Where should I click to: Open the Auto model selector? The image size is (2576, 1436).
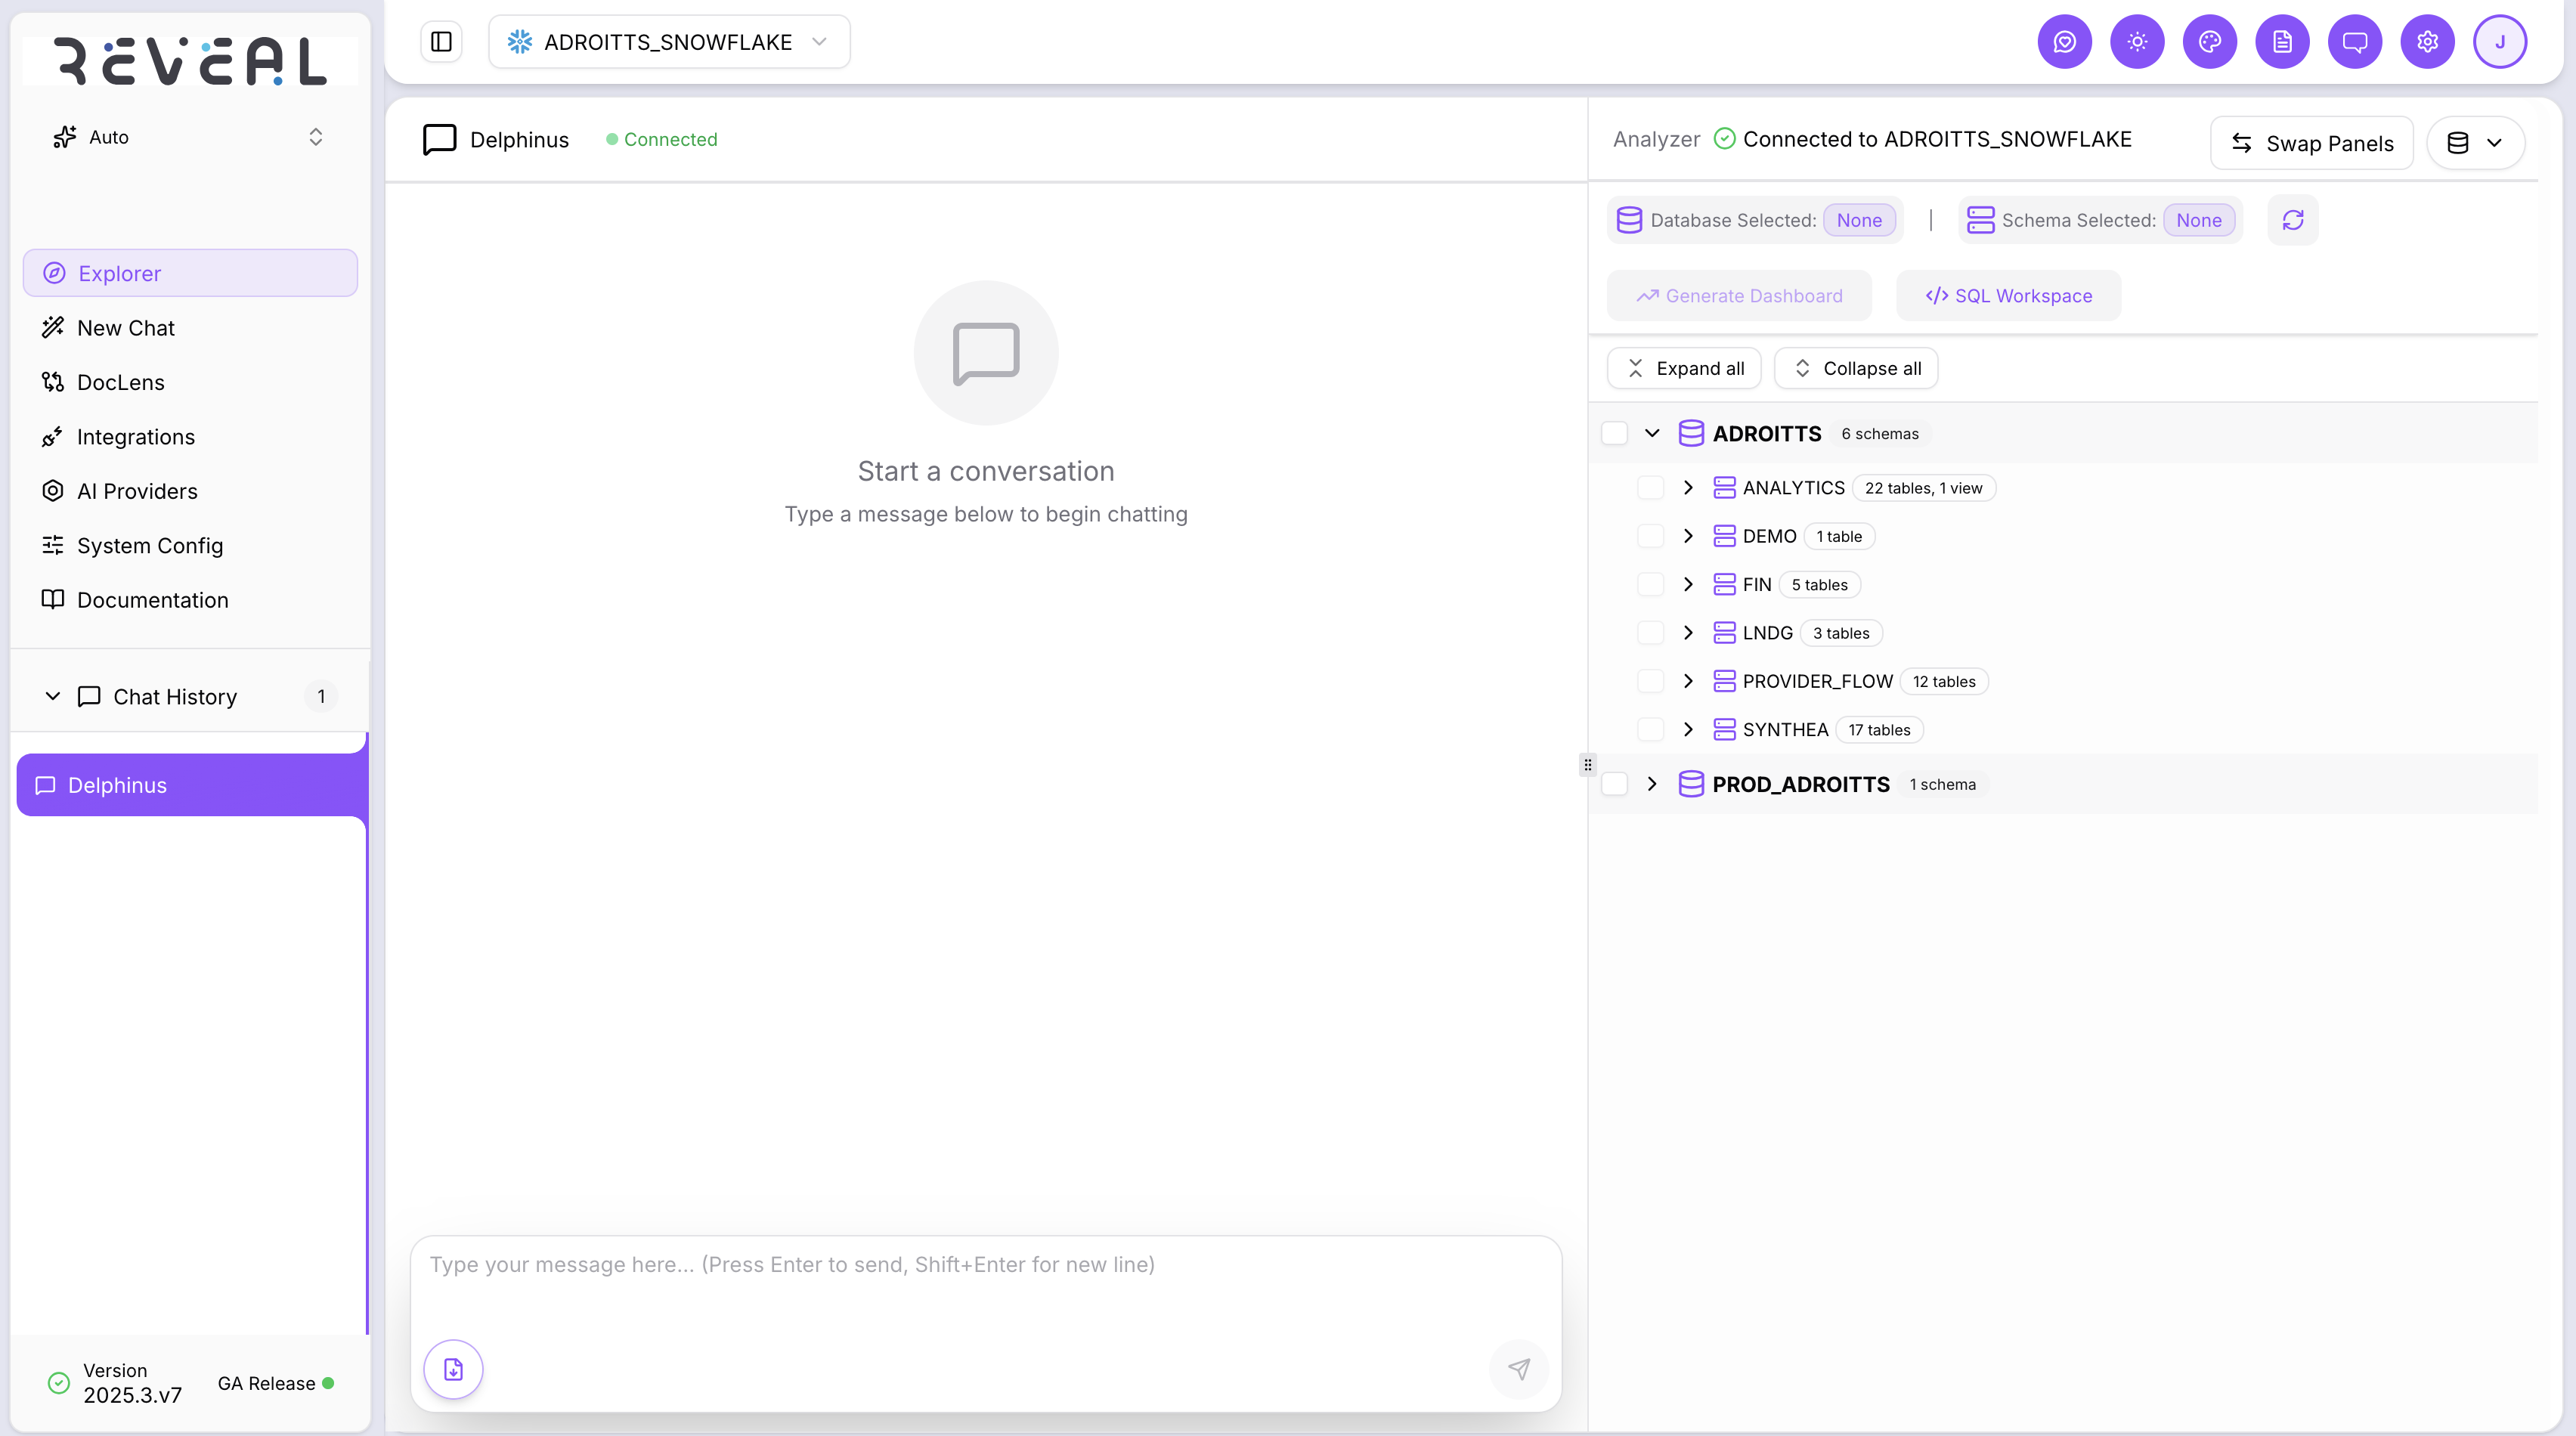(188, 137)
